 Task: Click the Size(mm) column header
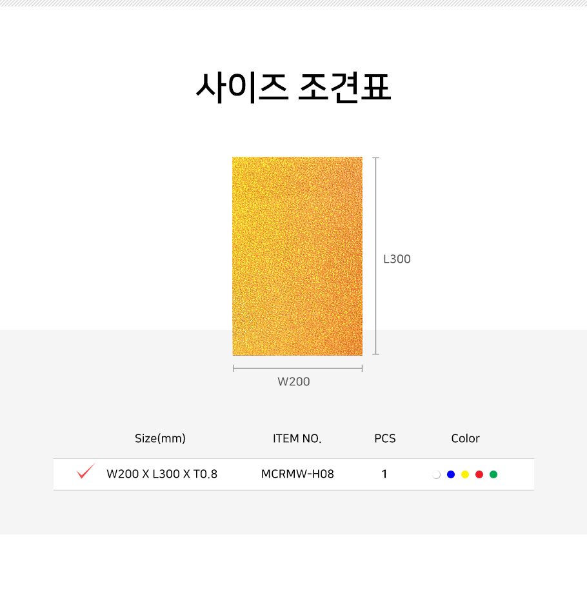(160, 438)
